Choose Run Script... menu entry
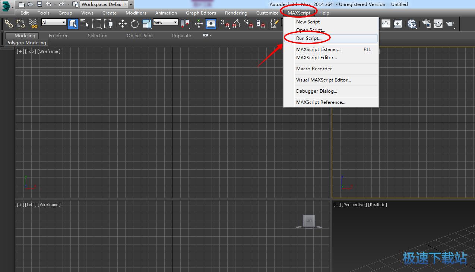 point(331,38)
